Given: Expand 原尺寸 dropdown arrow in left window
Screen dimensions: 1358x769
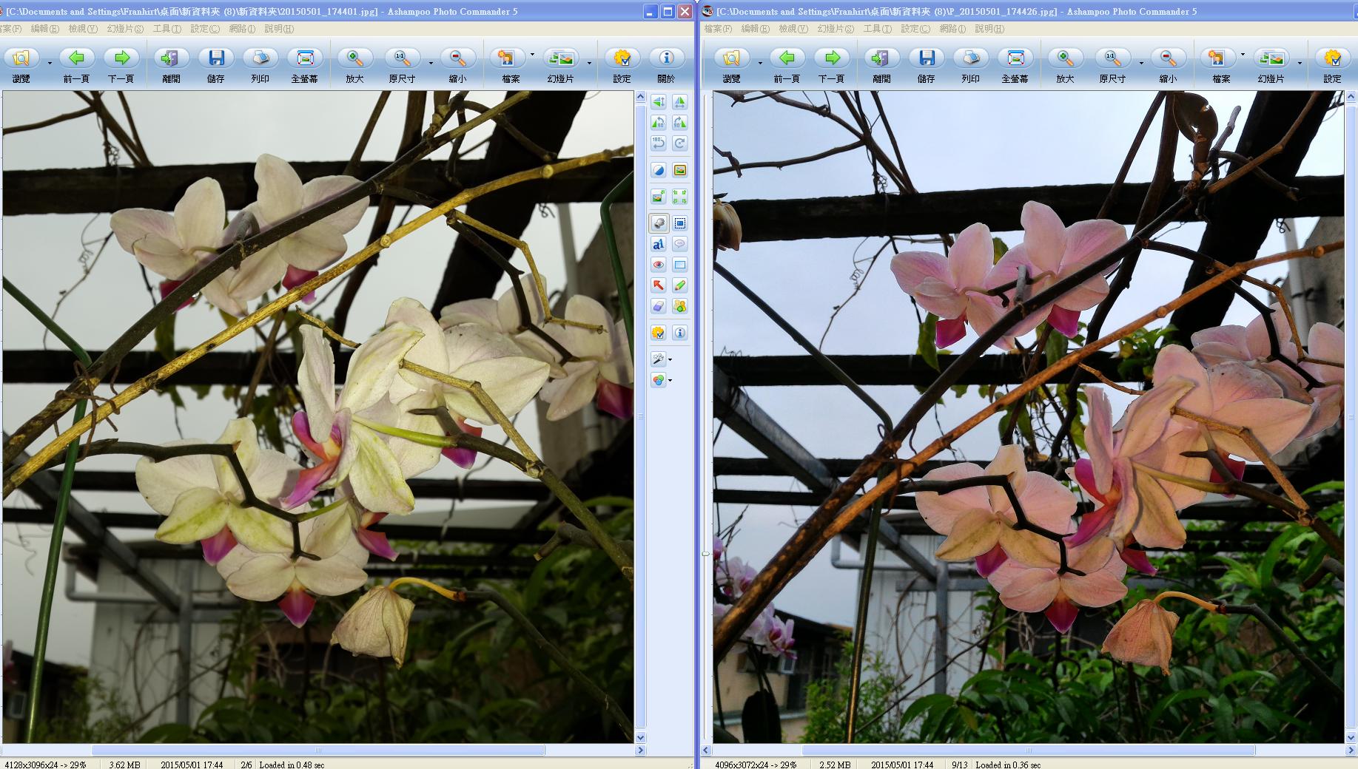Looking at the screenshot, I should pos(431,63).
